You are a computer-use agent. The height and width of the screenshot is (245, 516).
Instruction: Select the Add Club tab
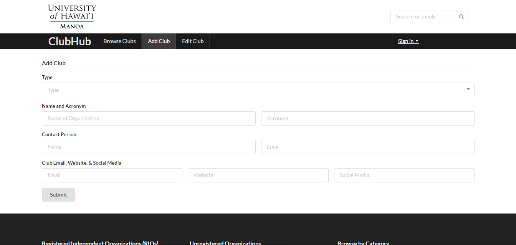tap(159, 41)
